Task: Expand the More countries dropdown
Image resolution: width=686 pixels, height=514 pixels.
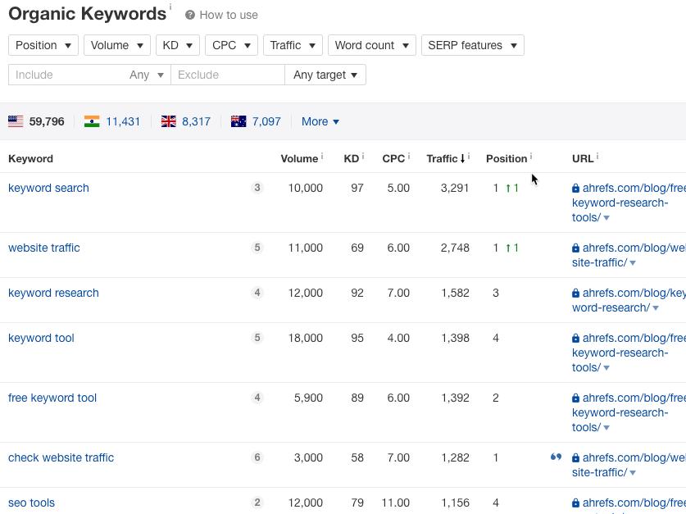Action: coord(320,121)
